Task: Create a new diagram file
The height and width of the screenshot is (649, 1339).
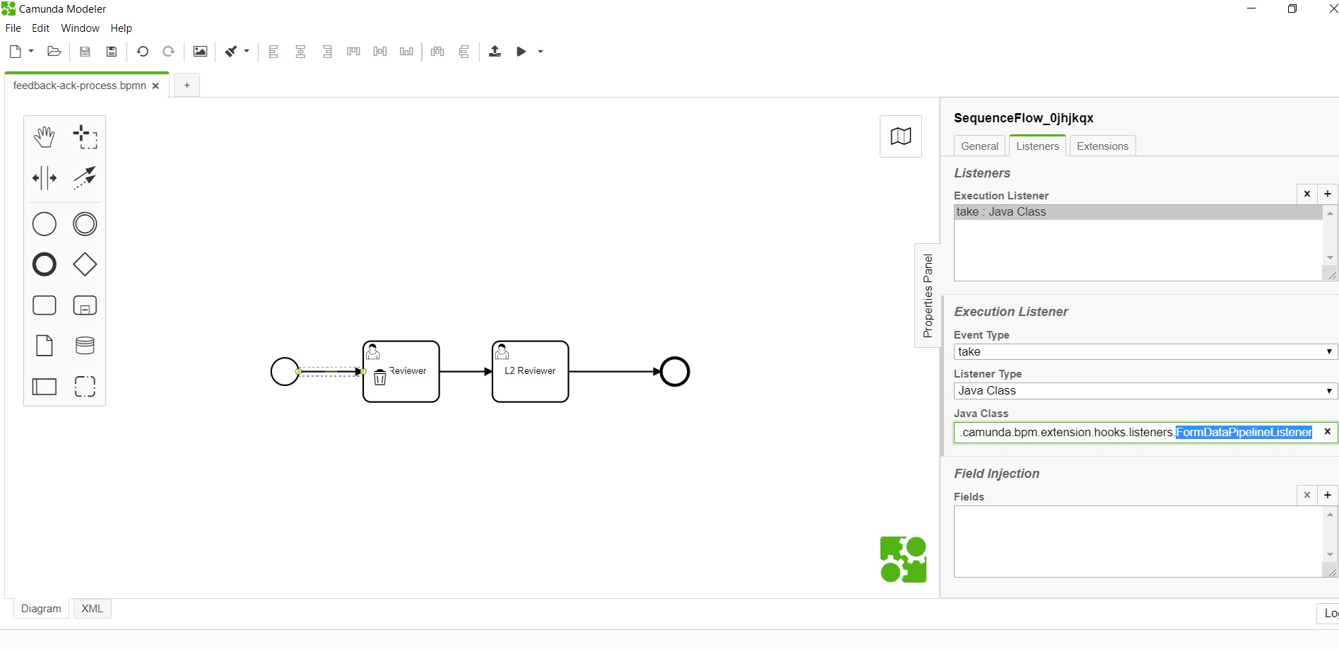Action: click(16, 52)
